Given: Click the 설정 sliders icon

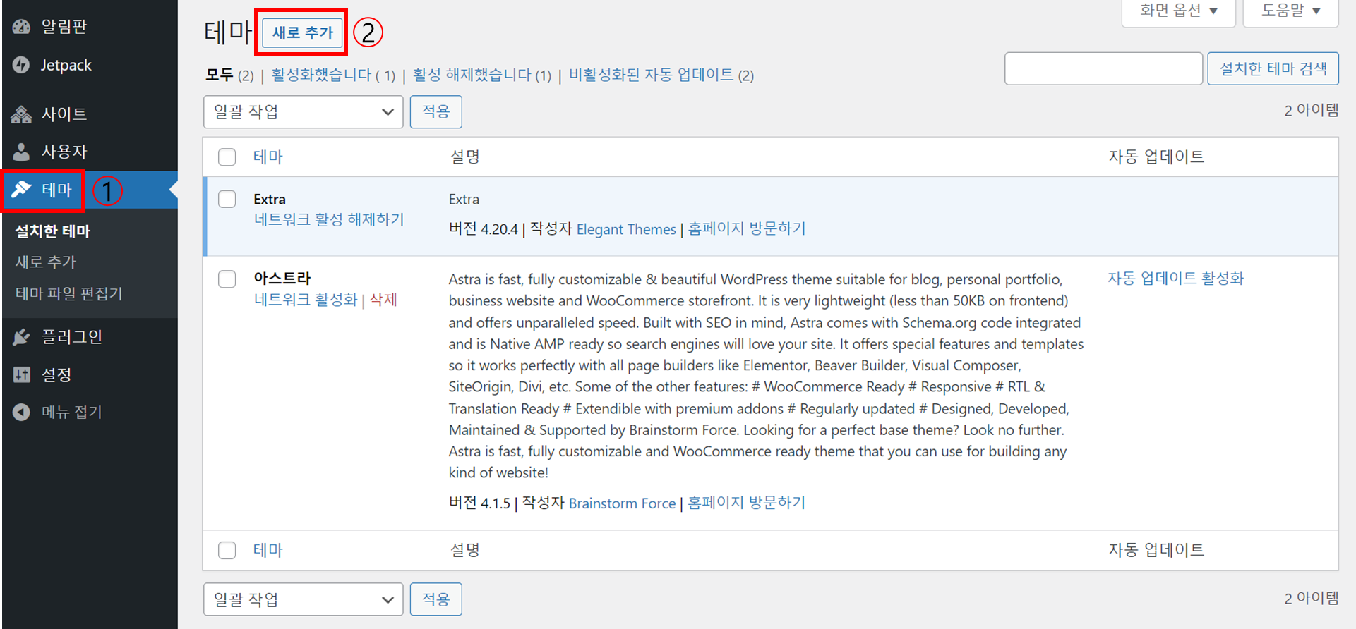Looking at the screenshot, I should pyautogui.click(x=21, y=374).
